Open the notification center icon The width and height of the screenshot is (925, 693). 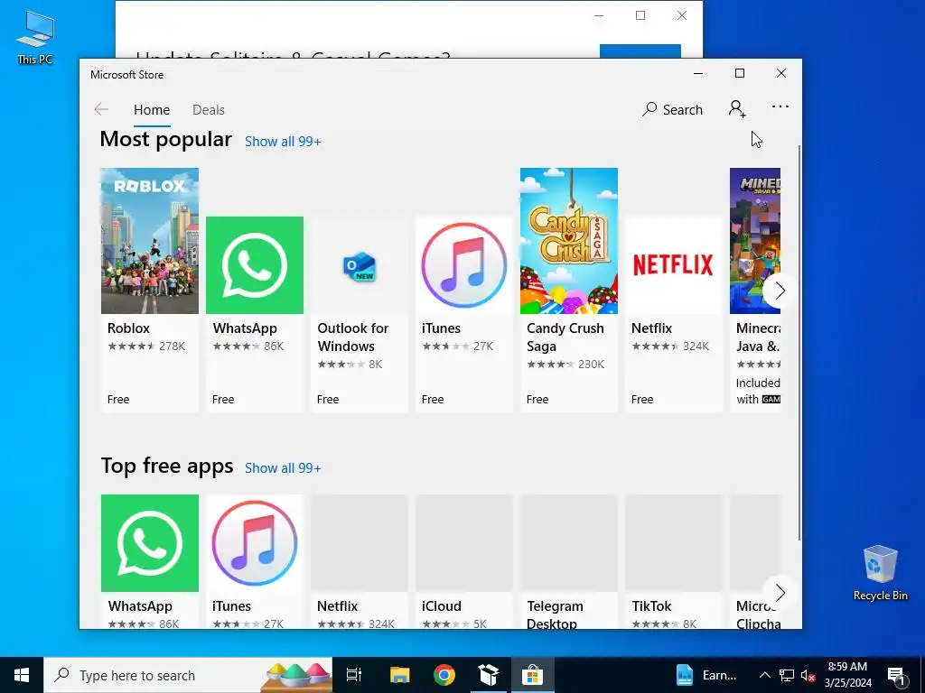click(896, 676)
